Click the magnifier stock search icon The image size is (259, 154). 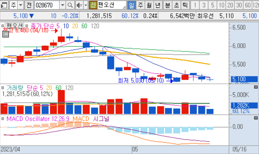pos(70,5)
